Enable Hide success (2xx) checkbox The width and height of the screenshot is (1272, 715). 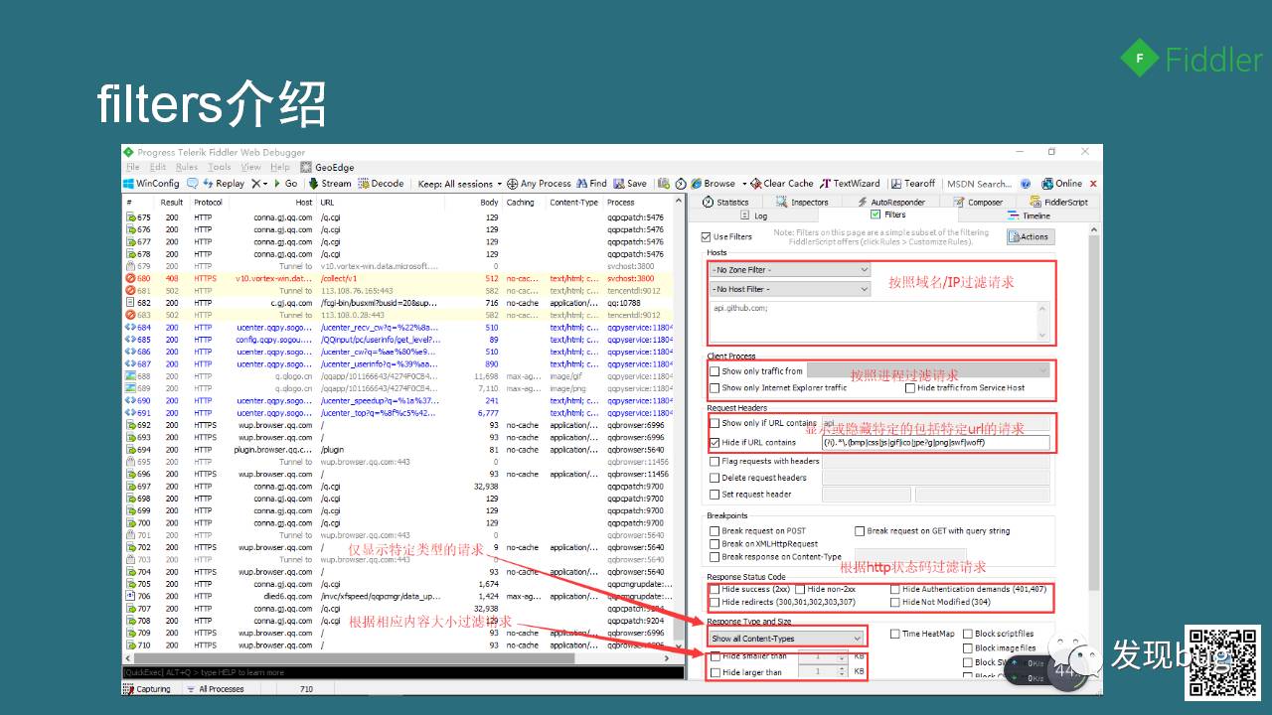pyautogui.click(x=715, y=589)
